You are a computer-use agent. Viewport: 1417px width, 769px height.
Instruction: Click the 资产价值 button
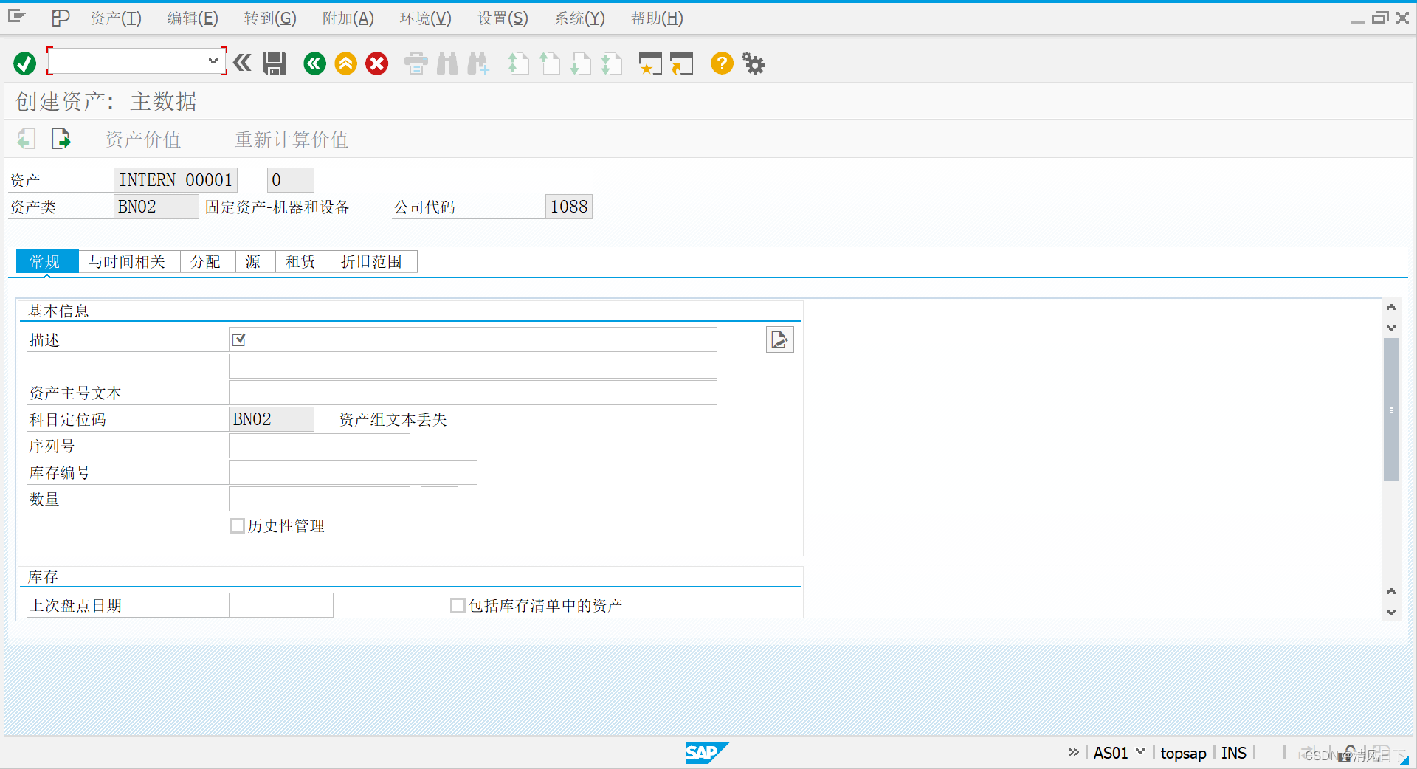[x=143, y=139]
